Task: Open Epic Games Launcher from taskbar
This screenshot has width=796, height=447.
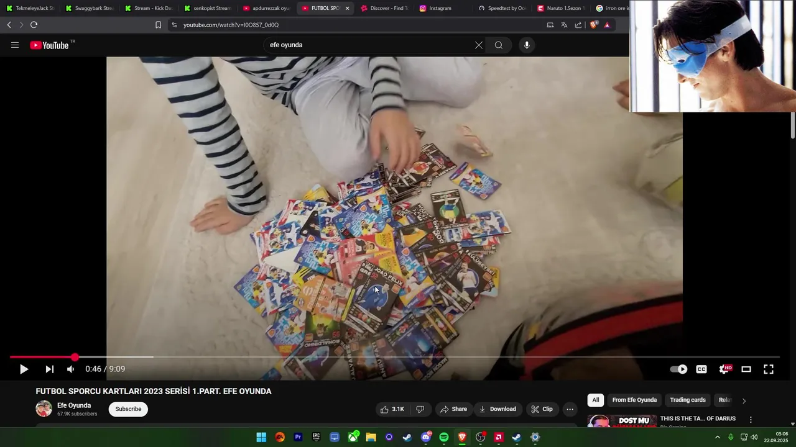Action: pyautogui.click(x=316, y=437)
